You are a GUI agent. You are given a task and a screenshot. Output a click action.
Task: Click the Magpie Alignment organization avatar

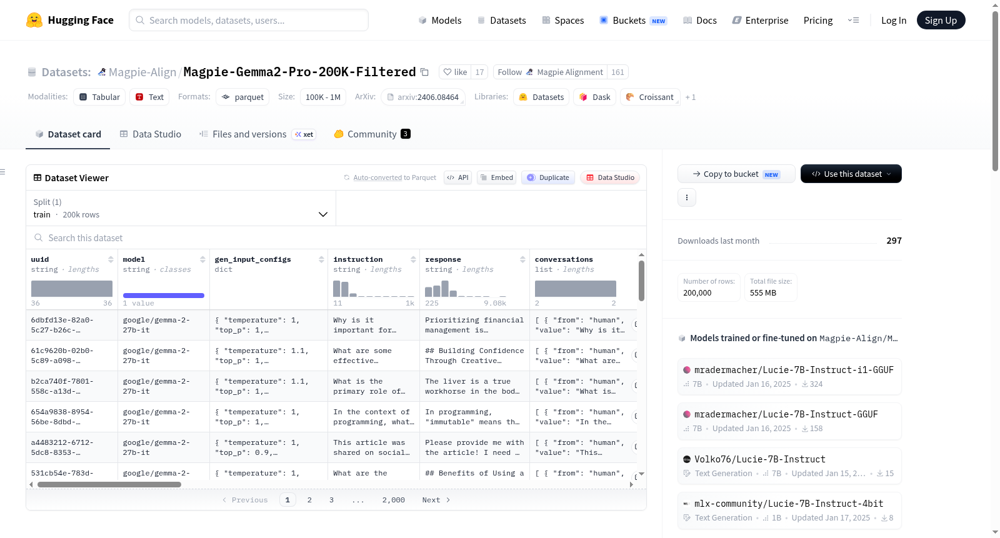pyautogui.click(x=530, y=72)
